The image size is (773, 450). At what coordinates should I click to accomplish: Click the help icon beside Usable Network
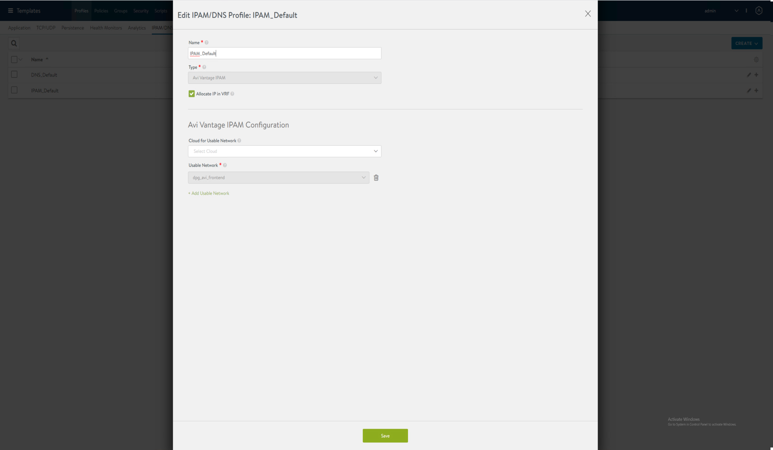[x=225, y=165]
